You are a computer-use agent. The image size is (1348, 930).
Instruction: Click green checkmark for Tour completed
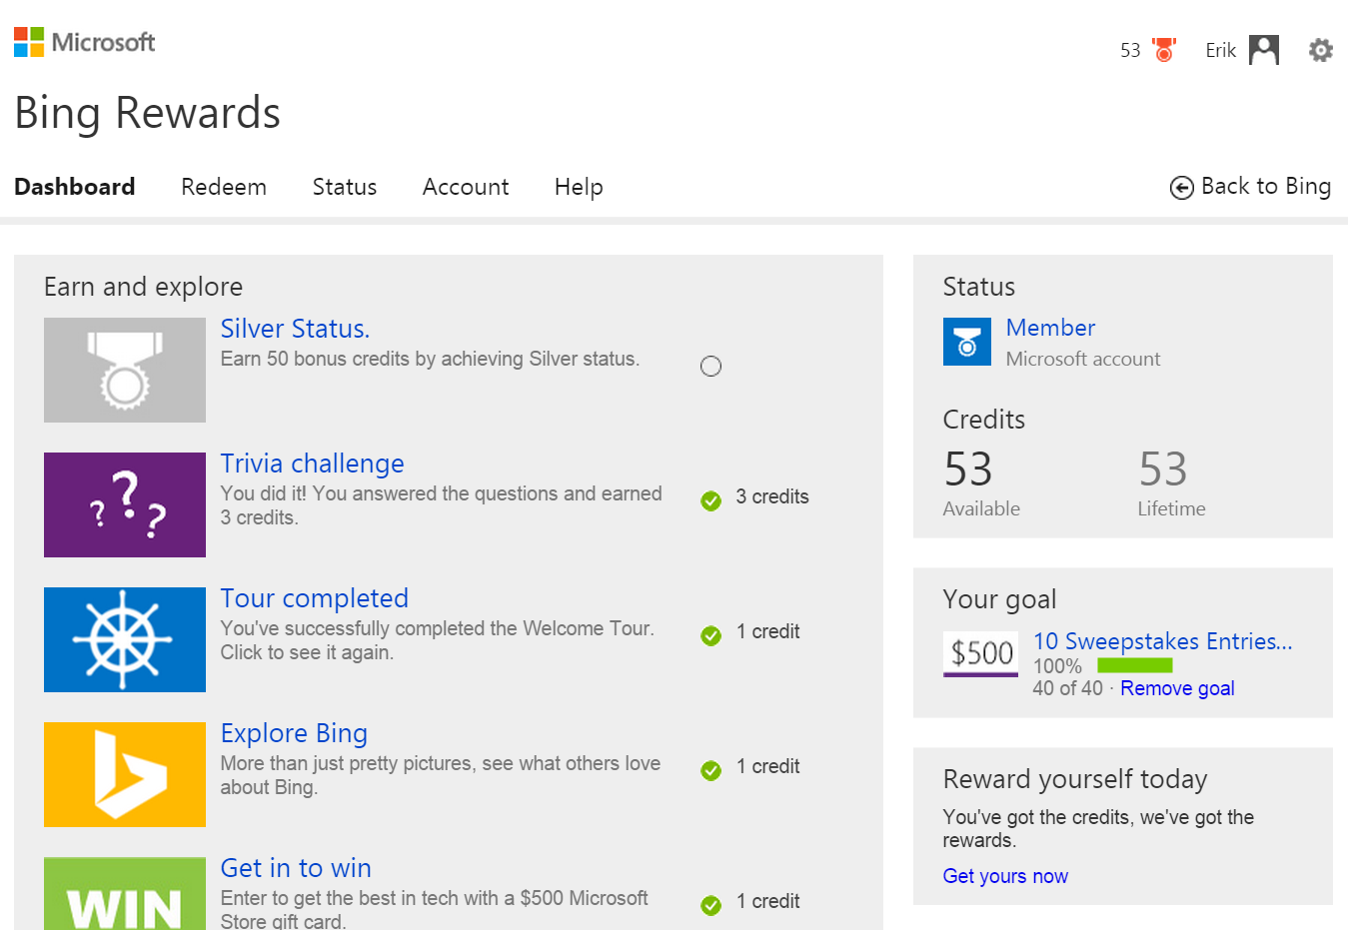pyautogui.click(x=711, y=635)
